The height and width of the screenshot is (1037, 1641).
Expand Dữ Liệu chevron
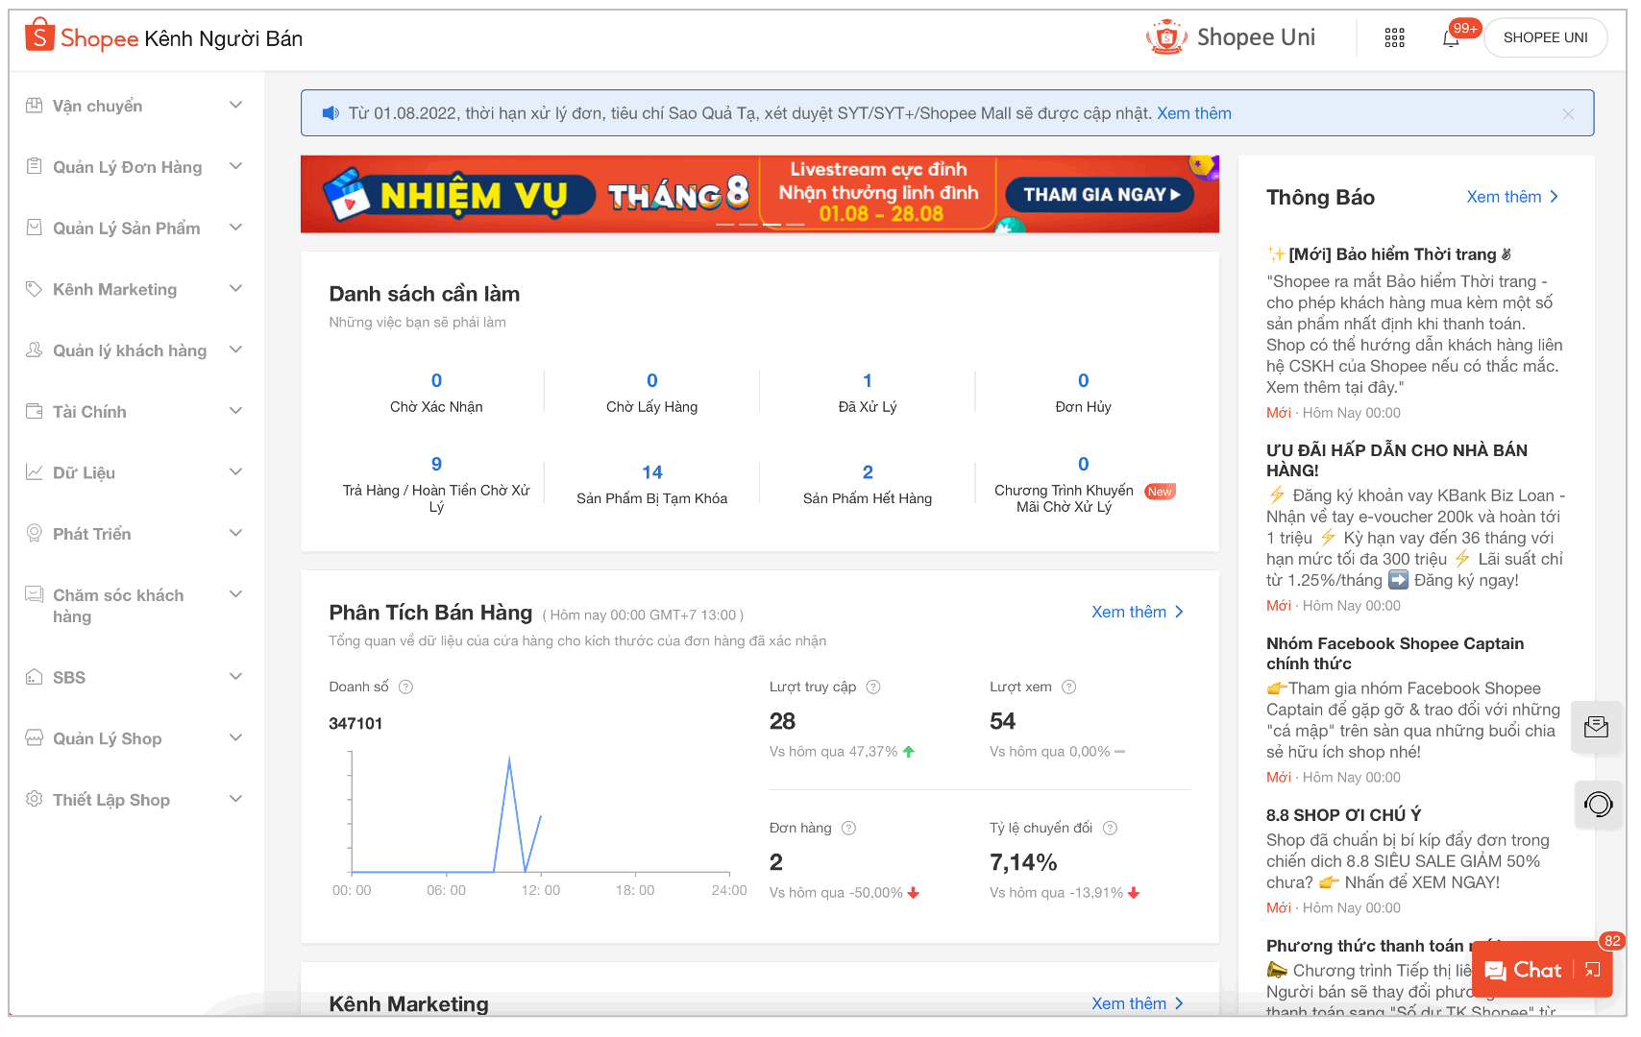click(235, 471)
